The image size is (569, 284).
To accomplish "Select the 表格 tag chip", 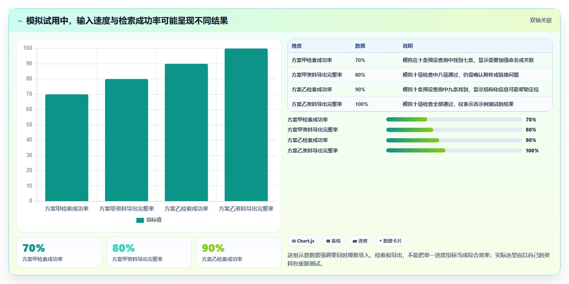I will tap(333, 241).
